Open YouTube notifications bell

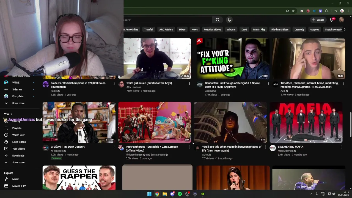(332, 20)
